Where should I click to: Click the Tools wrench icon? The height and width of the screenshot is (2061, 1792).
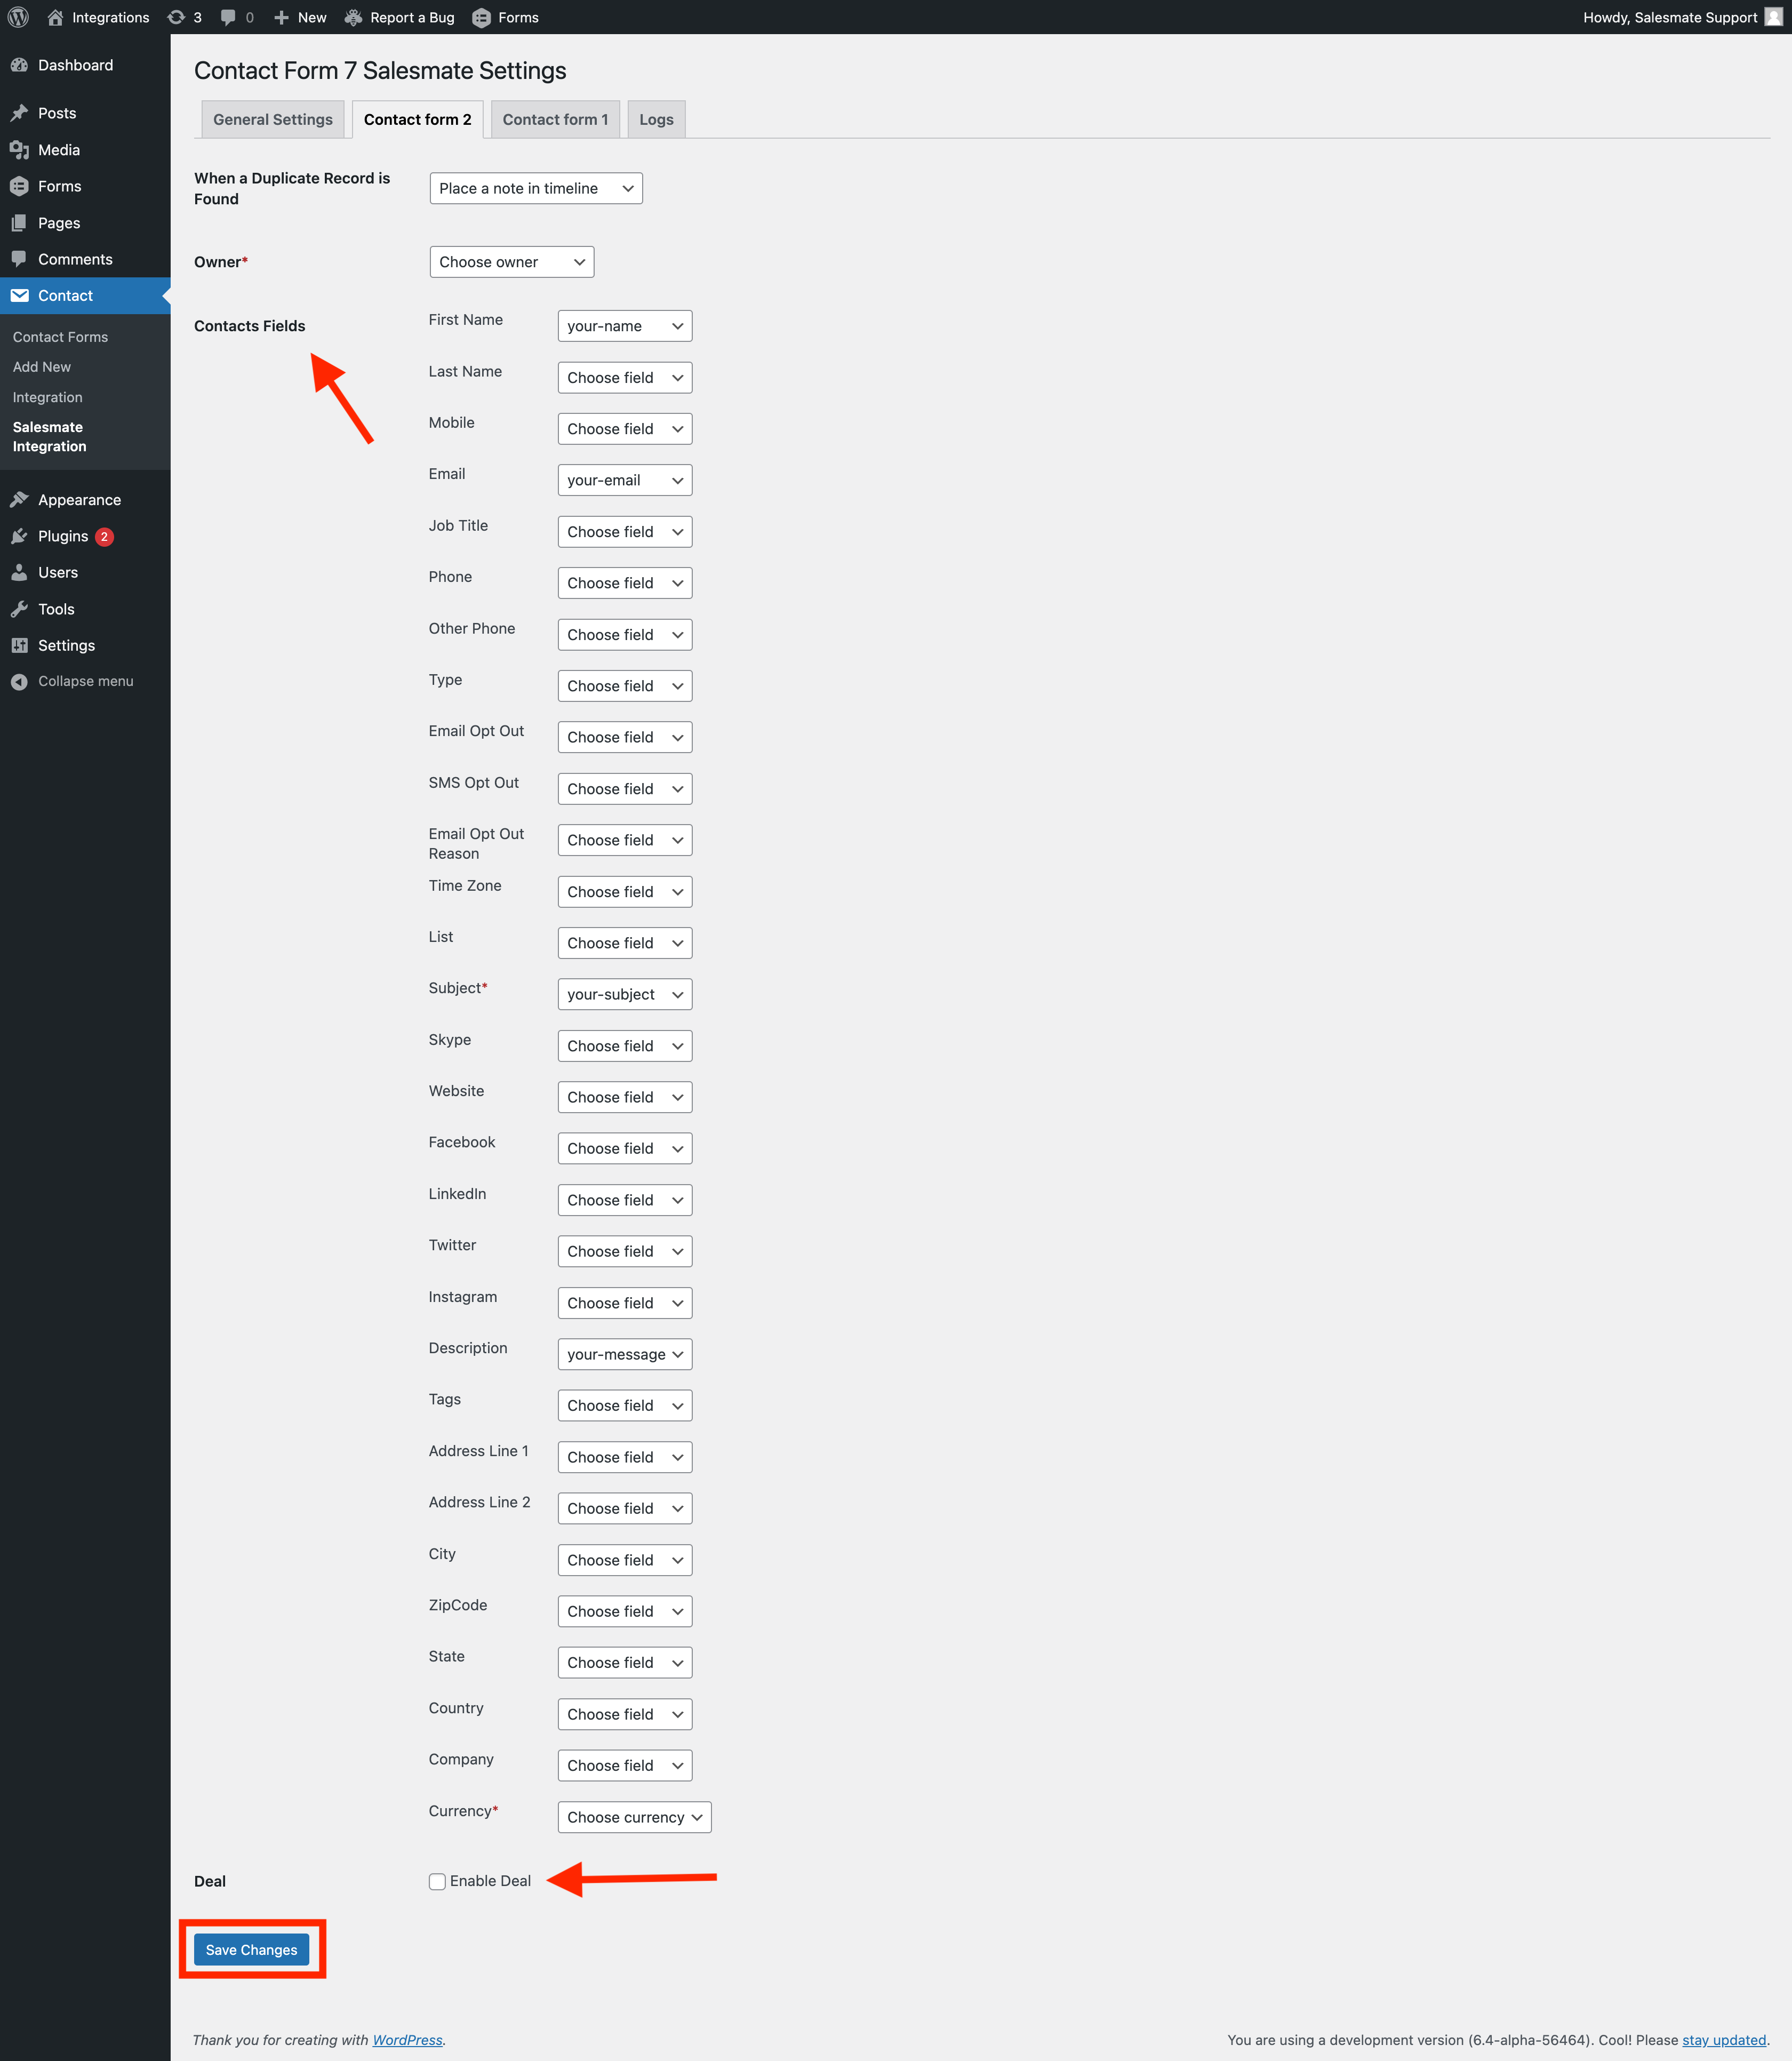coord(19,609)
